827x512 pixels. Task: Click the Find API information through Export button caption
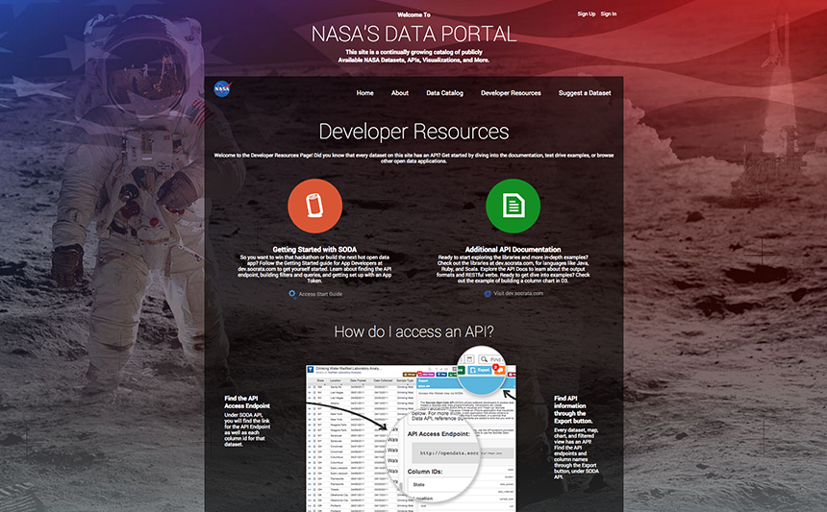(x=573, y=409)
